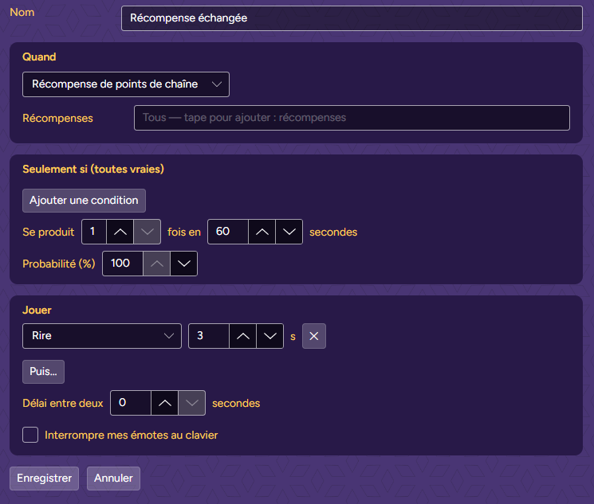This screenshot has height=504, width=594.
Task: Click the Se produit value field
Action: point(94,232)
